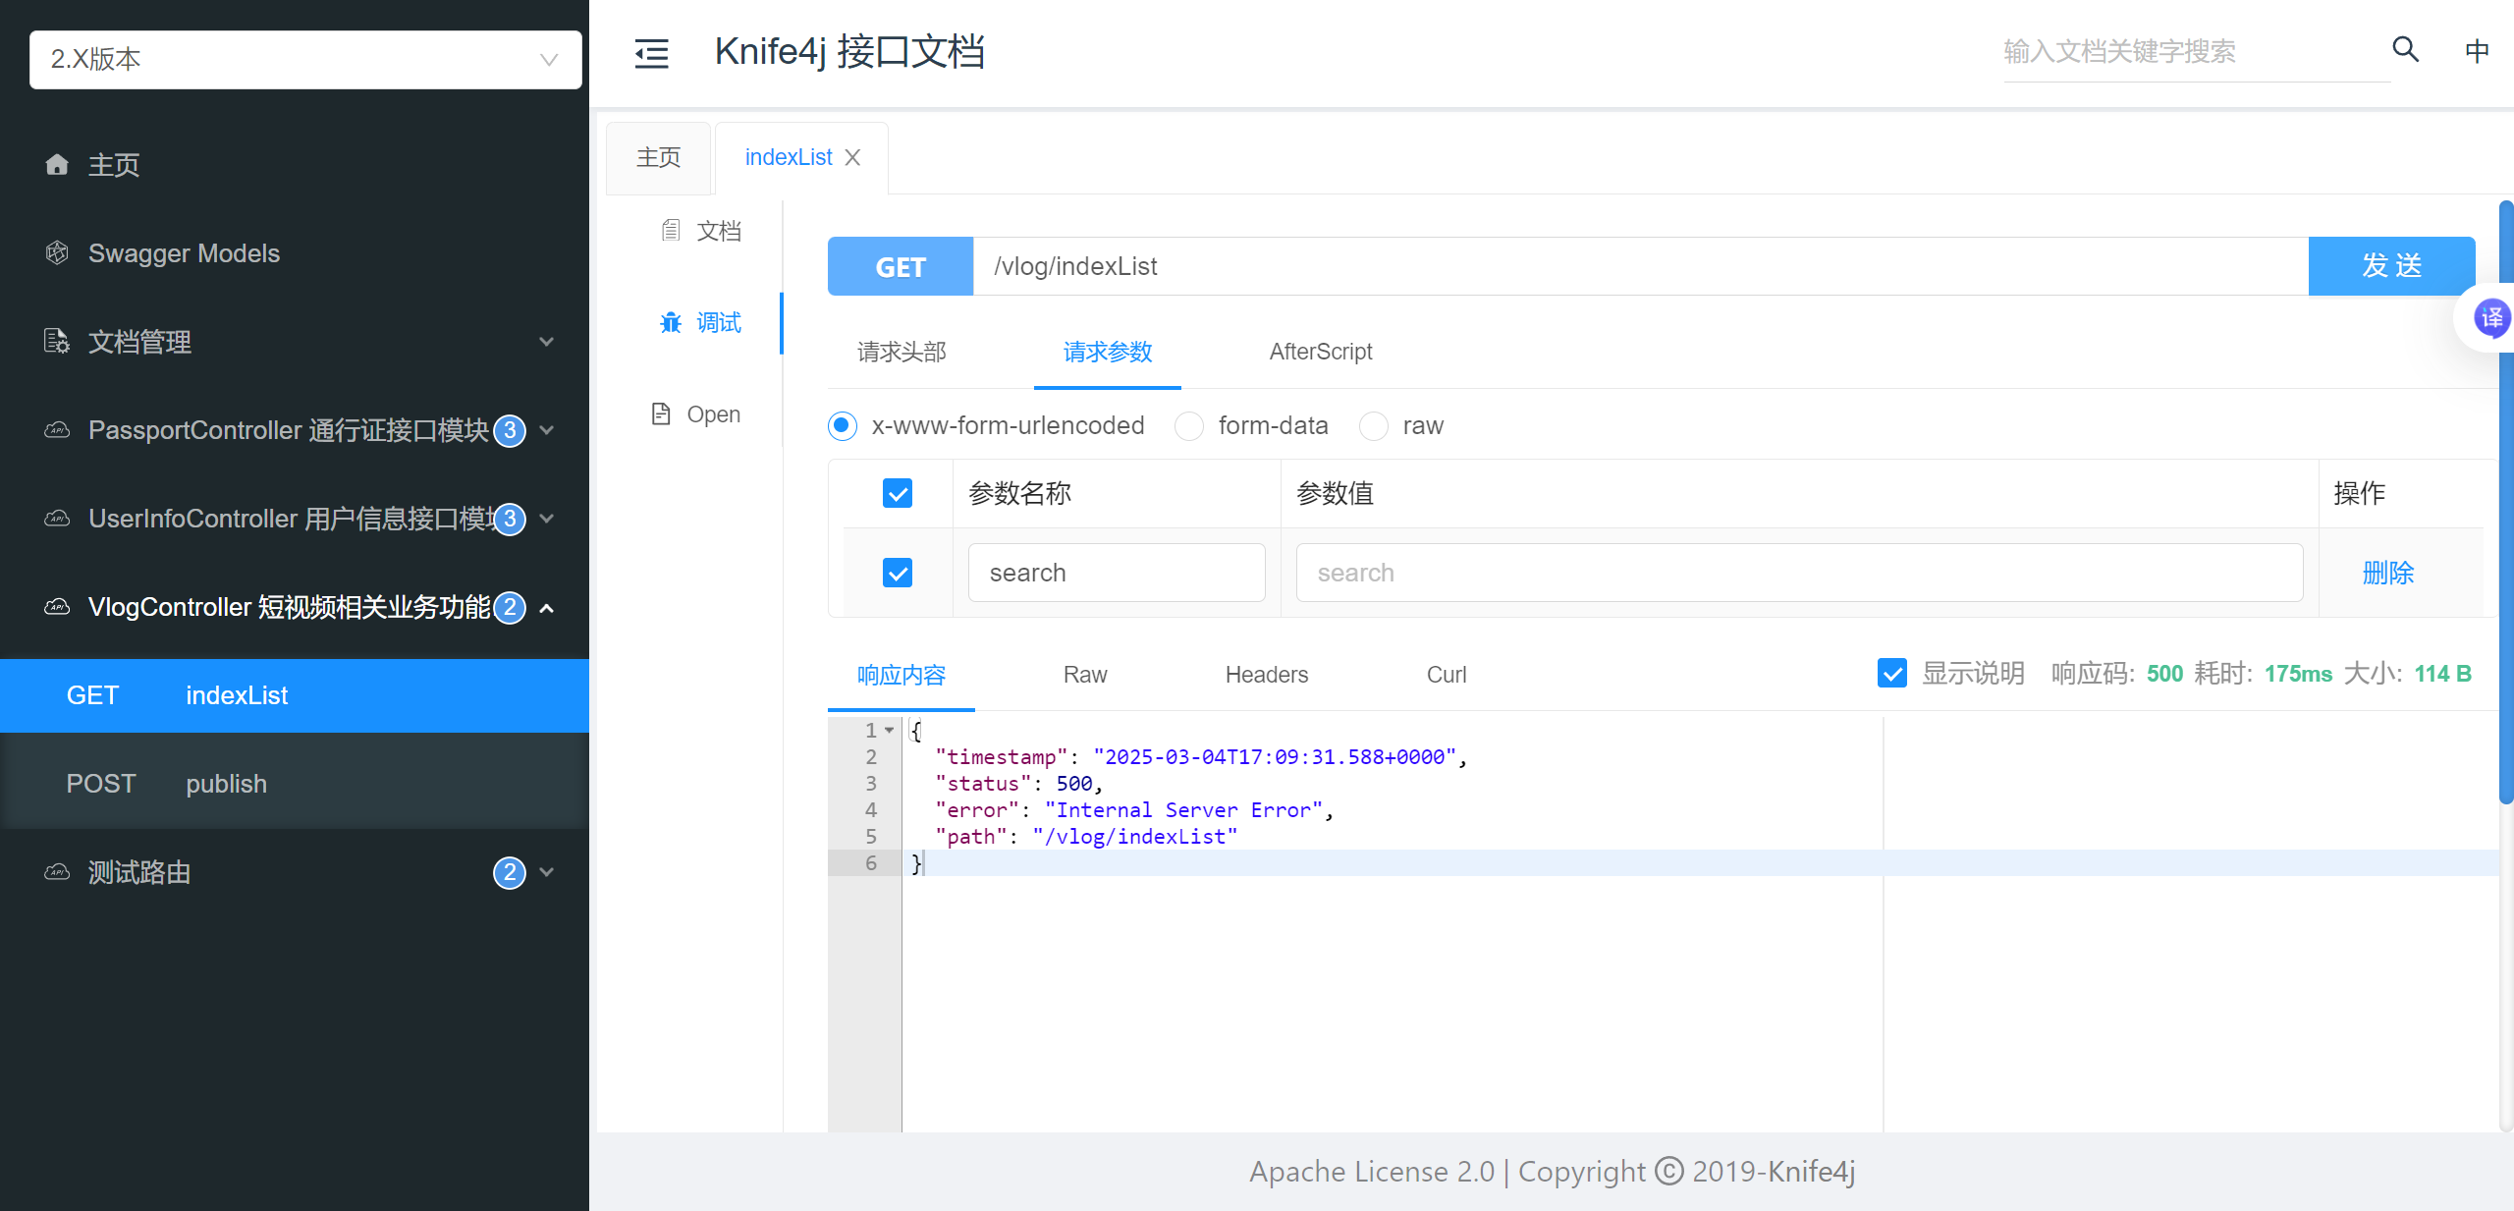
Task: Open the 文档 document icon tab
Action: coord(672,231)
